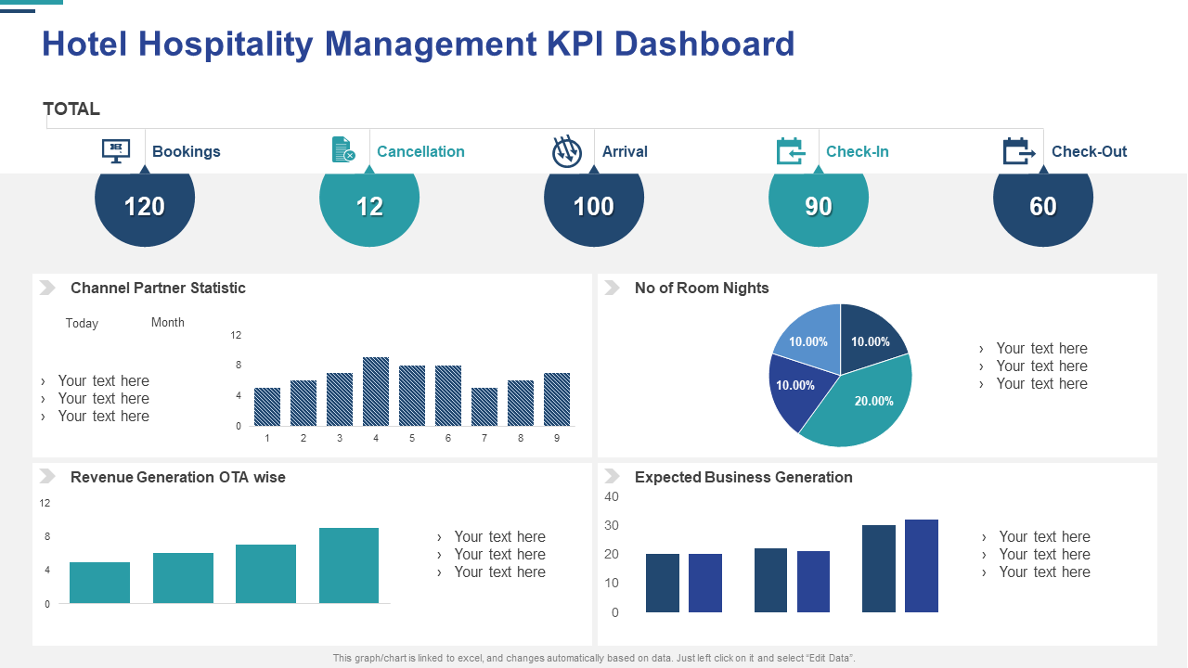Click the Arrival clock icon
The image size is (1188, 668).
pos(567,150)
